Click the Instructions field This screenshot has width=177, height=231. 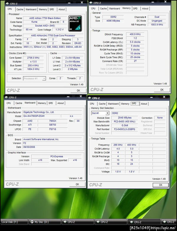click(x=53, y=47)
